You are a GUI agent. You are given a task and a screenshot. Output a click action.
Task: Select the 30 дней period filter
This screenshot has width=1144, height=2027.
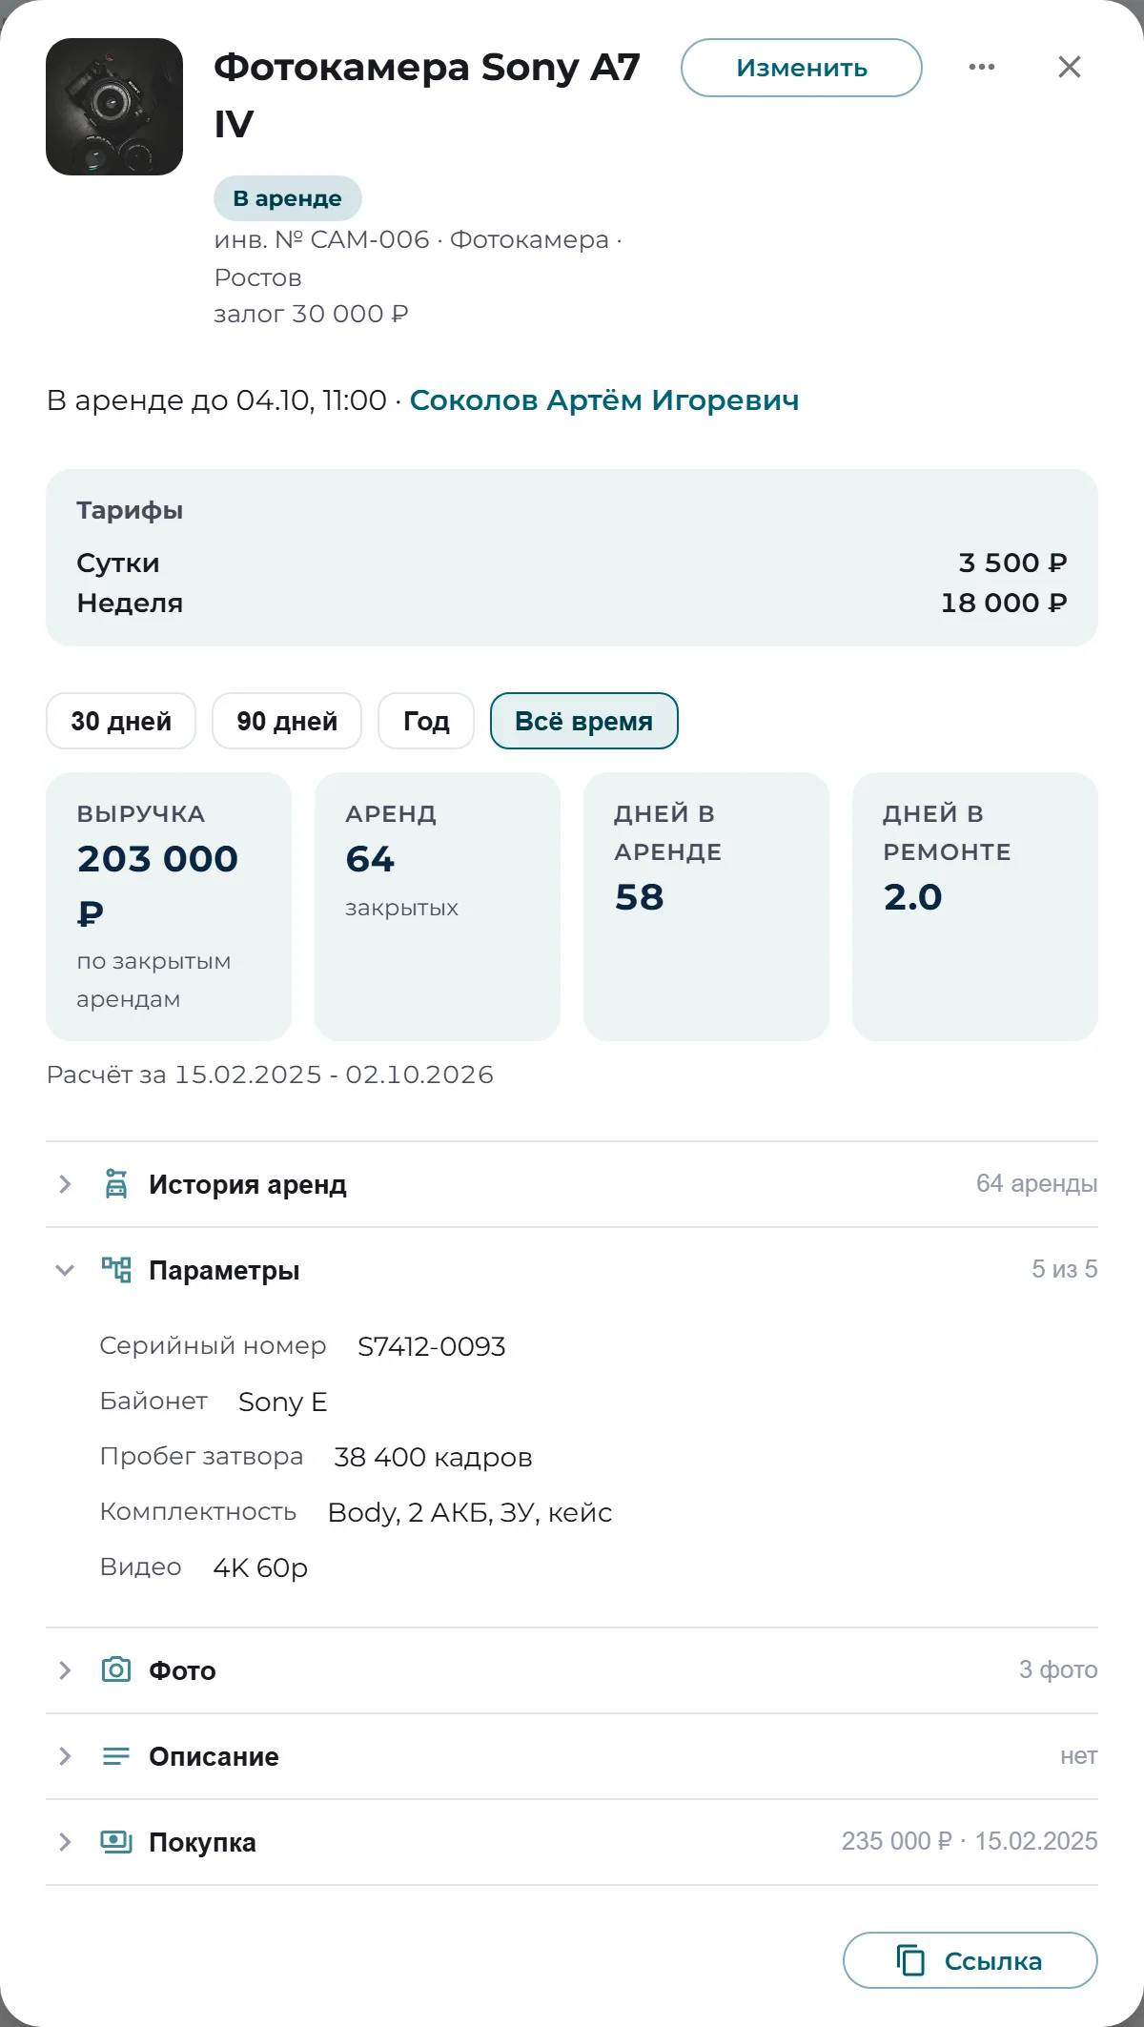(x=121, y=721)
